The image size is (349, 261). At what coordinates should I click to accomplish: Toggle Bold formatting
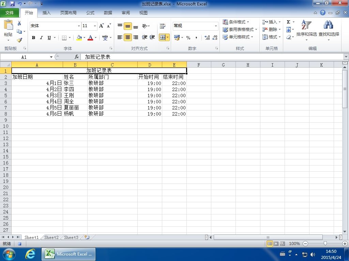coord(34,38)
